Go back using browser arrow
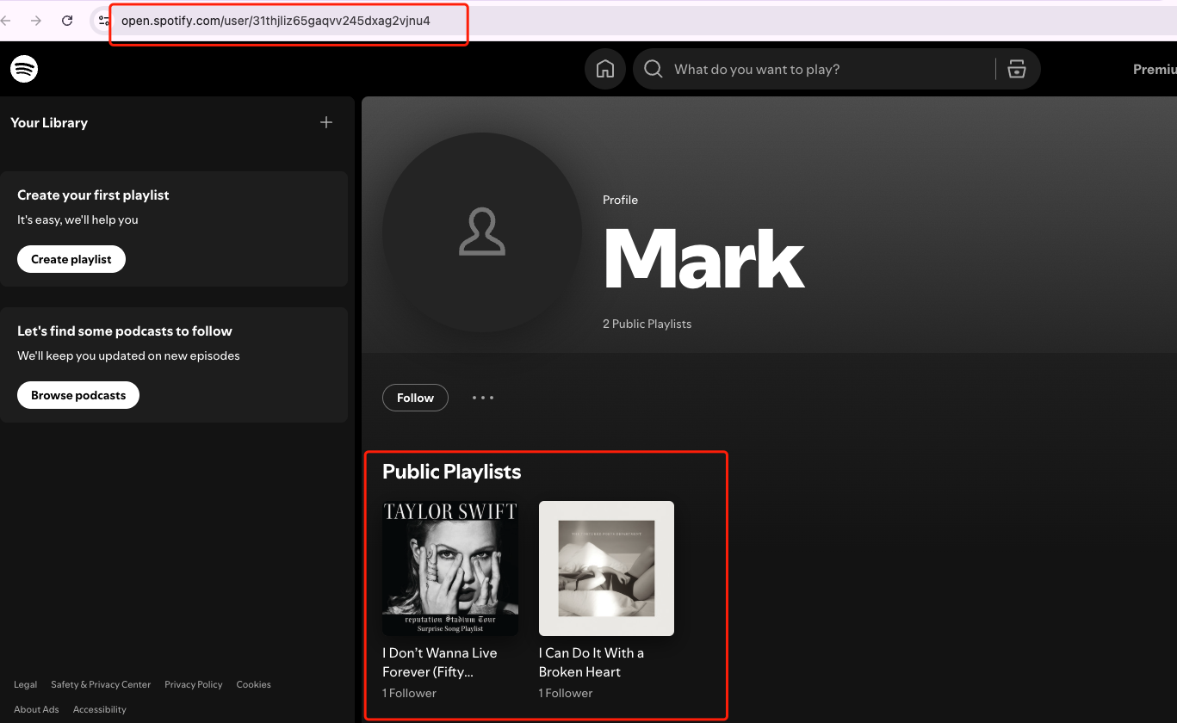The image size is (1177, 723). (x=5, y=21)
